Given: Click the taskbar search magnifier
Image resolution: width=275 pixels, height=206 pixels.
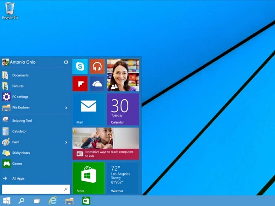Looking at the screenshot, I should pyautogui.click(x=21, y=201).
